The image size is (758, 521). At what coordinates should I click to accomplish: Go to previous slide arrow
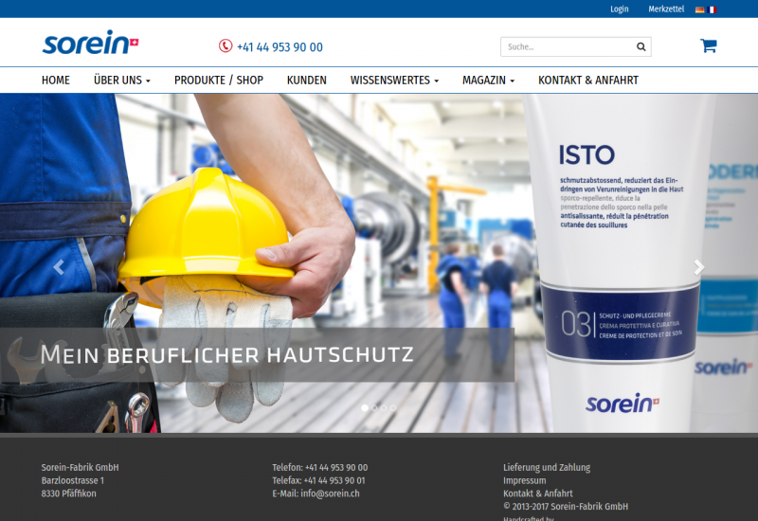[59, 267]
